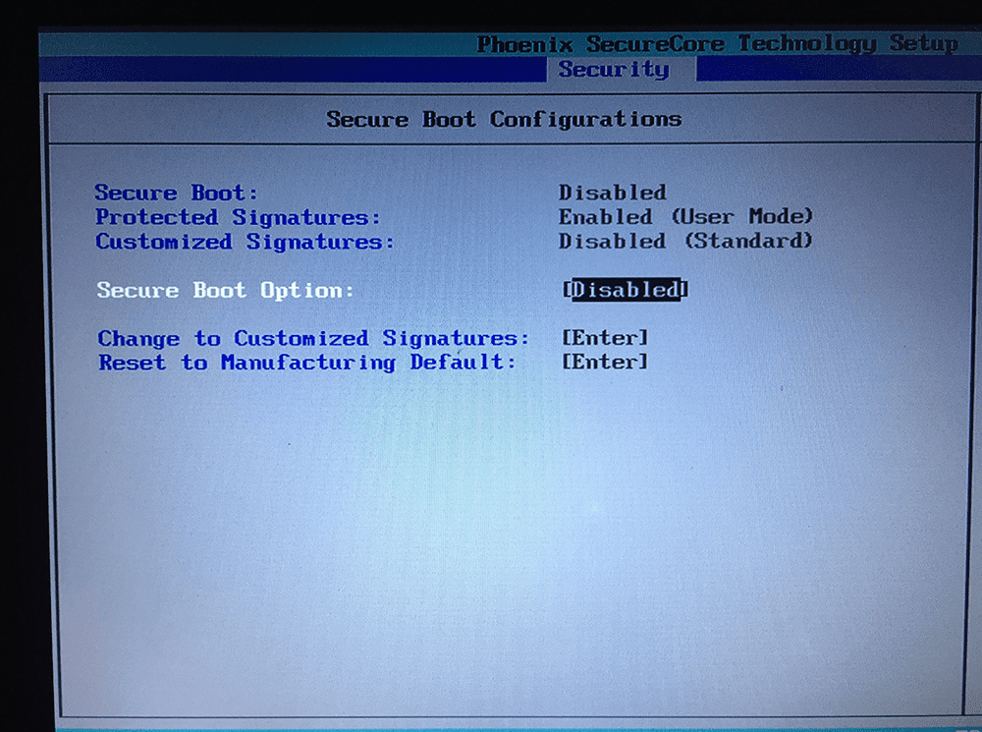Select Change to Customized Signatures

(x=309, y=338)
